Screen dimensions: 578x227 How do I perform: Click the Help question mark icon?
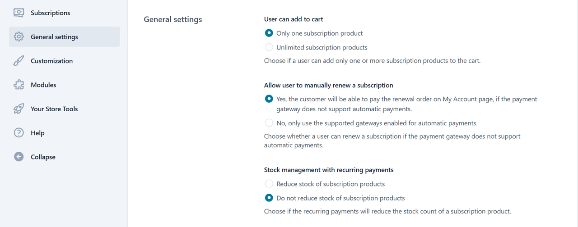(19, 133)
